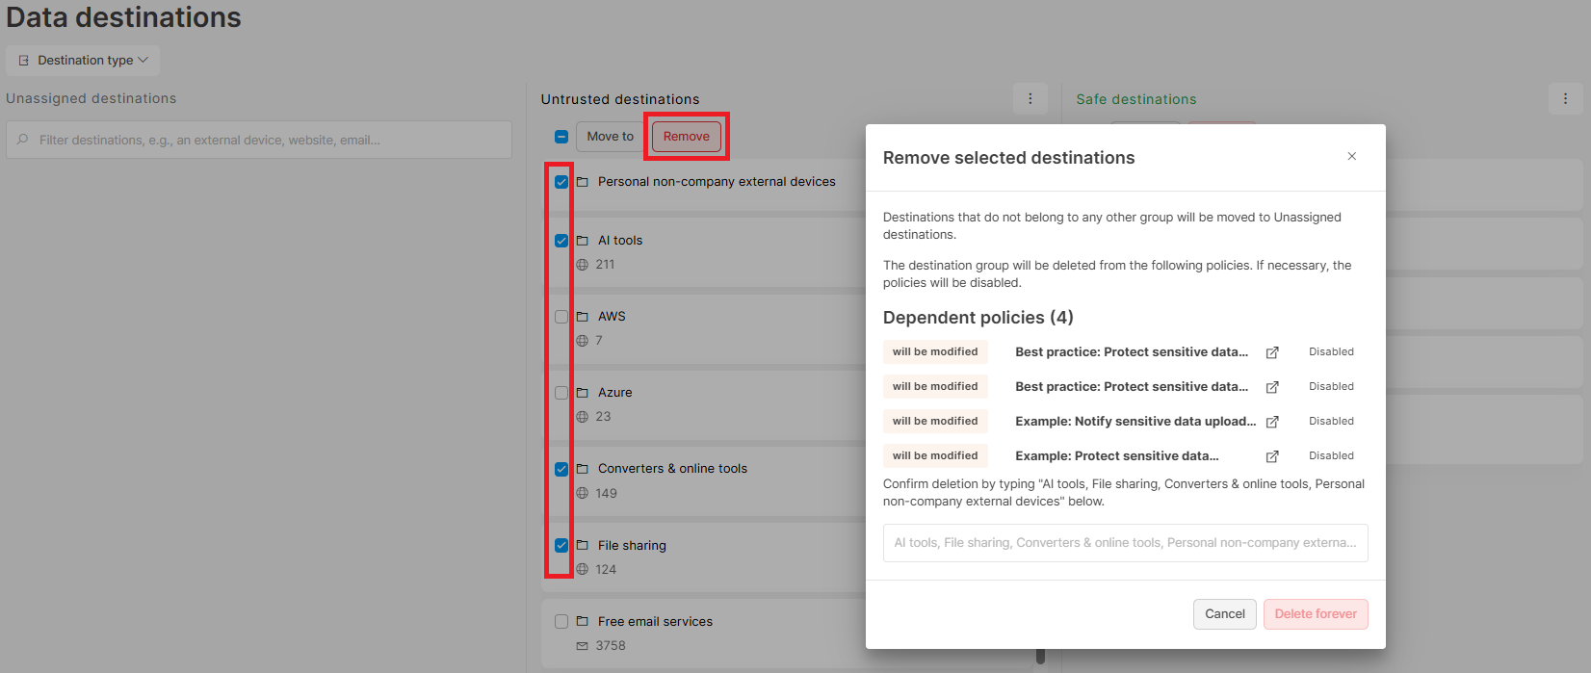Uncheck Converters & online tools checkbox

point(561,469)
